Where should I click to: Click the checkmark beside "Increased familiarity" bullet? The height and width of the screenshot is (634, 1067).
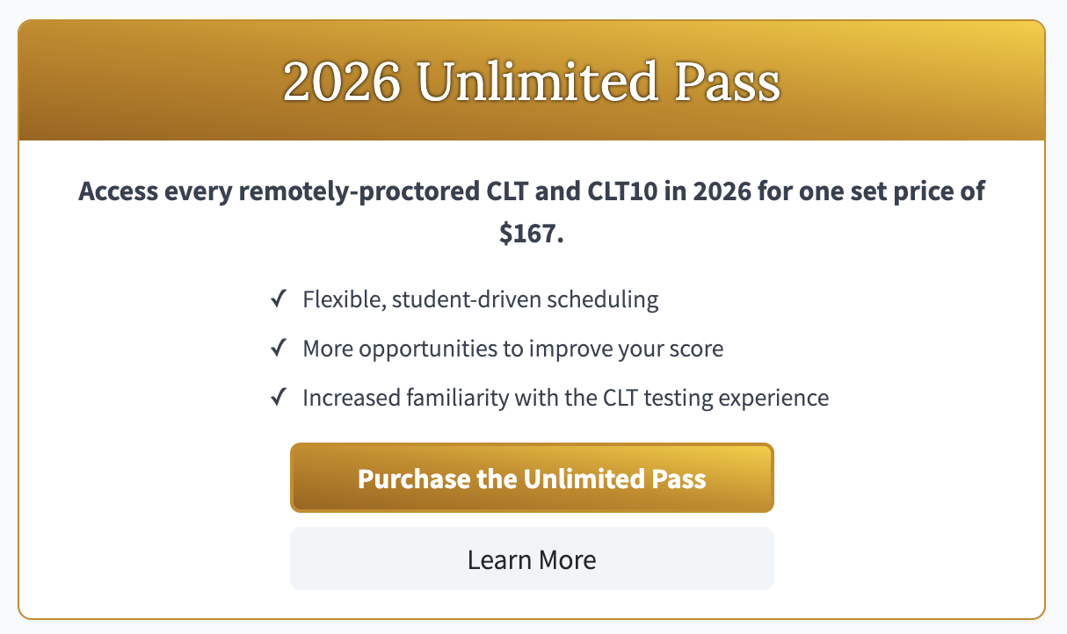click(278, 398)
